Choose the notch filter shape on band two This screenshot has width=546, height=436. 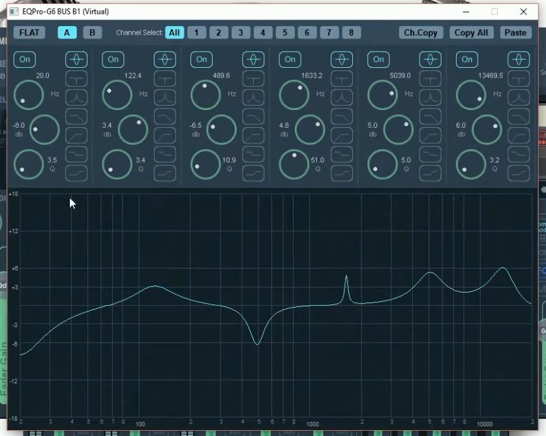(166, 80)
